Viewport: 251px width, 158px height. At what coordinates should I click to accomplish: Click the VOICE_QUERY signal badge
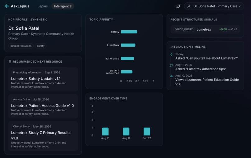click(x=184, y=29)
